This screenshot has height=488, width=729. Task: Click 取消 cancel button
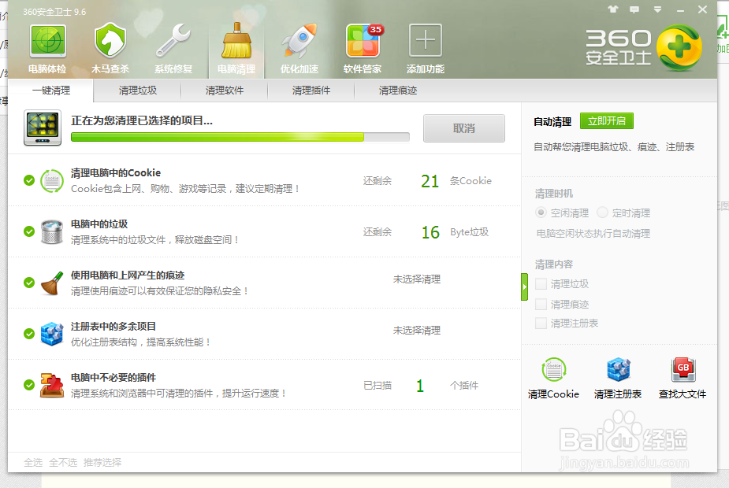(464, 128)
